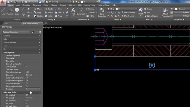
Task: Click the new drawing tab plus button
Action: coord(46,23)
